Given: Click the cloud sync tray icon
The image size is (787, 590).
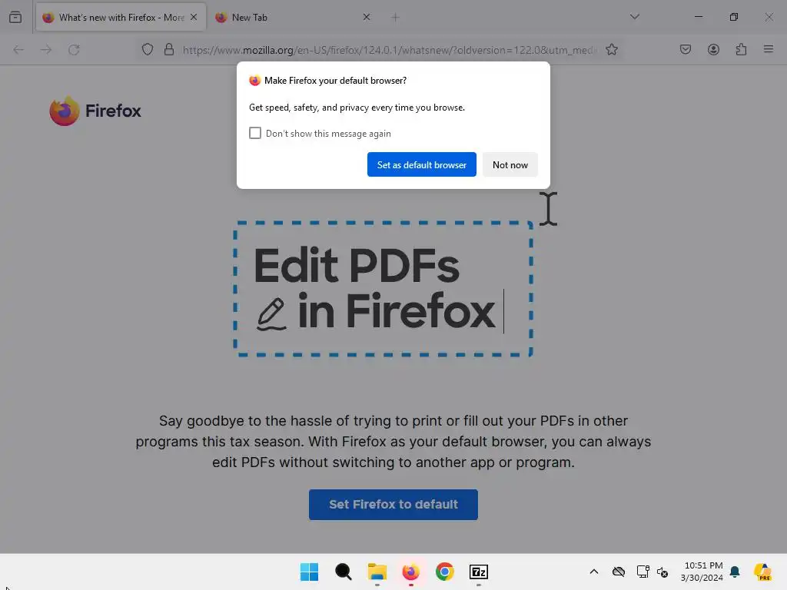Looking at the screenshot, I should 619,572.
